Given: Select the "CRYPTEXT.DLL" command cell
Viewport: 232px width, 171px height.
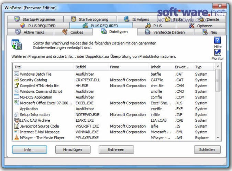Looking at the screenshot, I should 88,80.
